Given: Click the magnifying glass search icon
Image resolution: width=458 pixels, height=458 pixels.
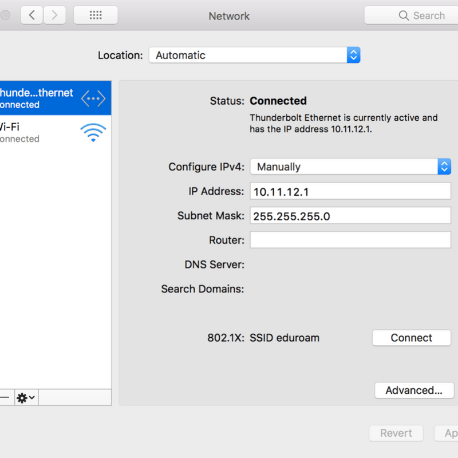Looking at the screenshot, I should (404, 15).
